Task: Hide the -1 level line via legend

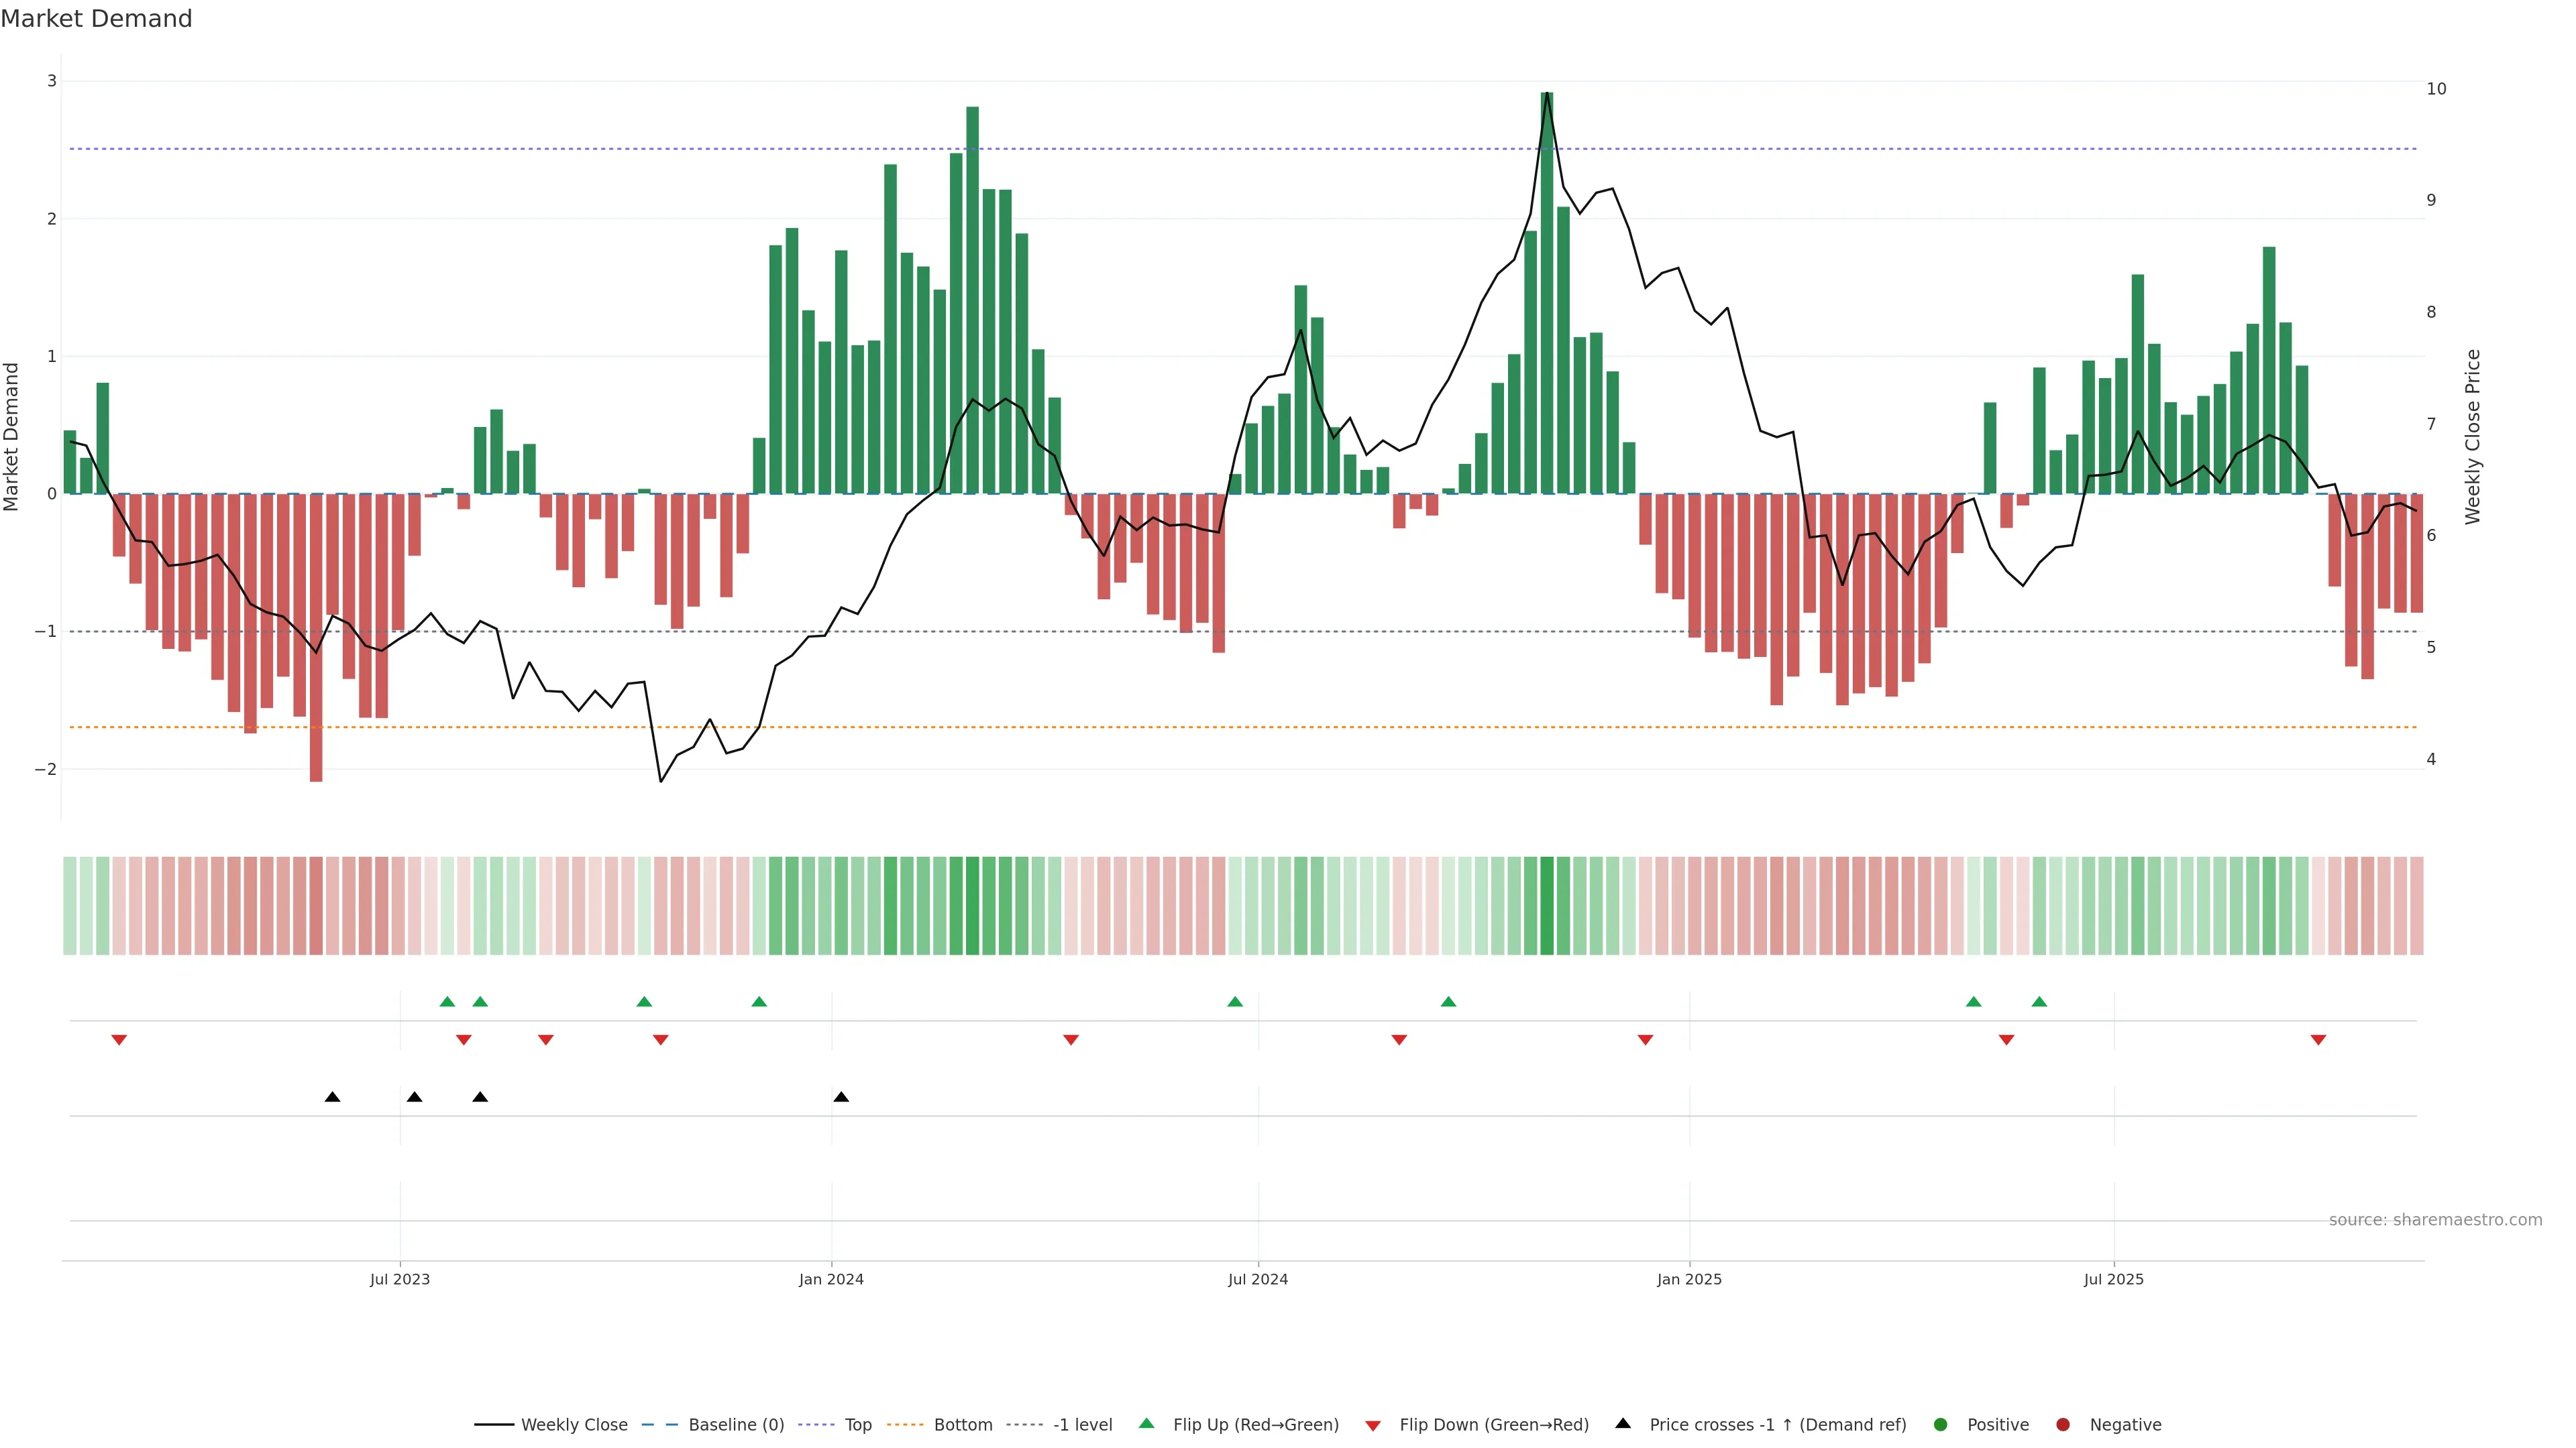Action: (1082, 1424)
